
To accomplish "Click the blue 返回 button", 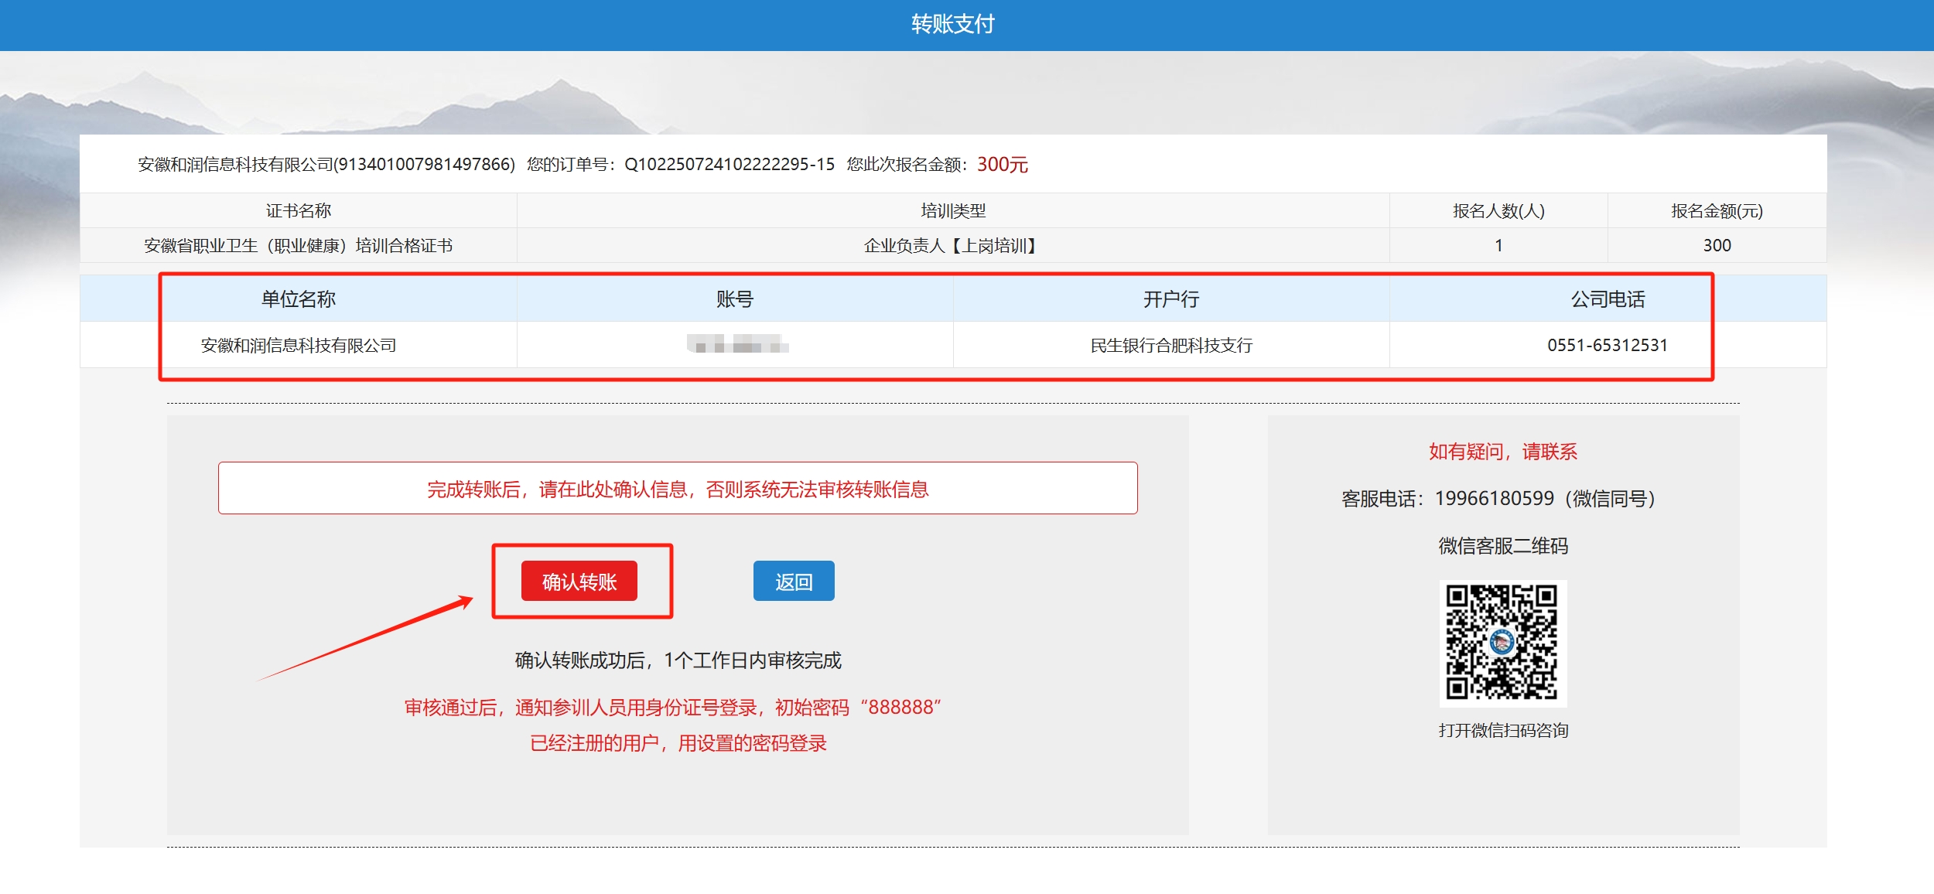I will (794, 581).
